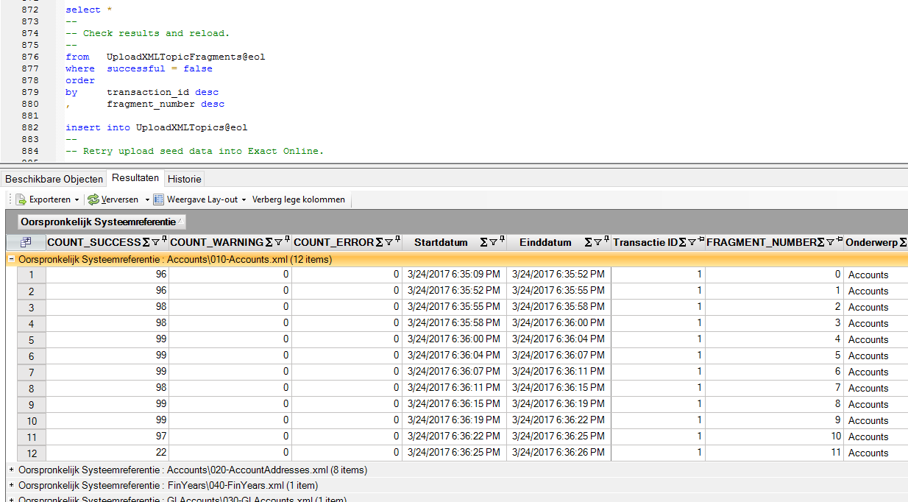Unpin the FRAGMENT_NUMBER column
This screenshot has width=908, height=502.
coord(839,240)
